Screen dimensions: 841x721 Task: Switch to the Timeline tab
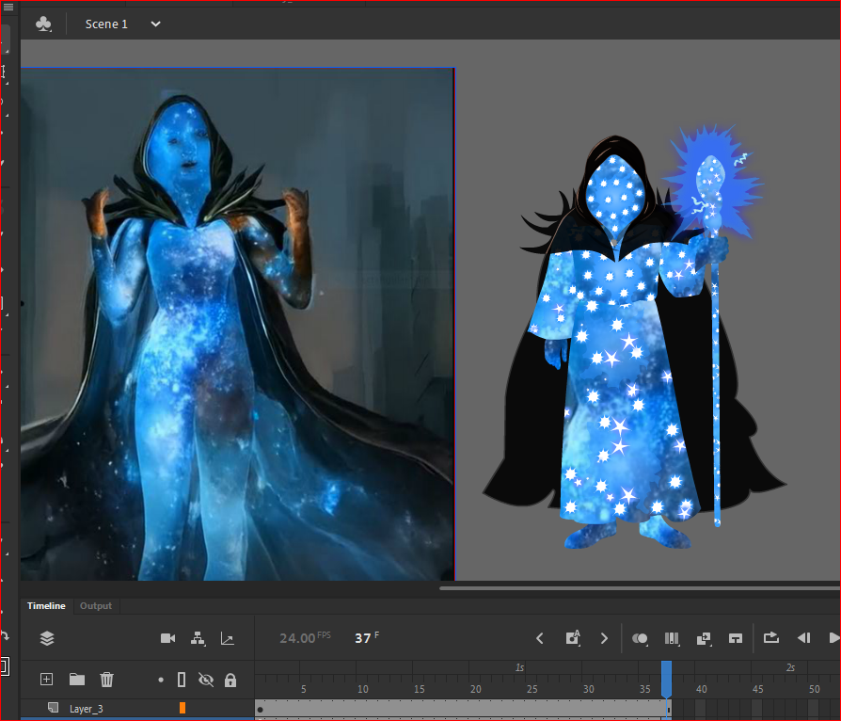(46, 605)
